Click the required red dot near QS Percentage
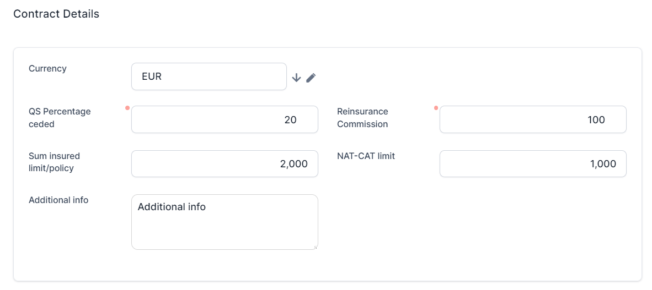652x290 pixels. (x=127, y=108)
